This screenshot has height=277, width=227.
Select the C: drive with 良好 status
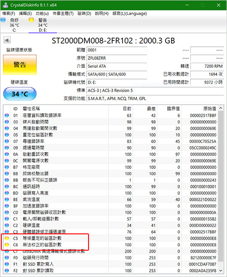point(15,25)
